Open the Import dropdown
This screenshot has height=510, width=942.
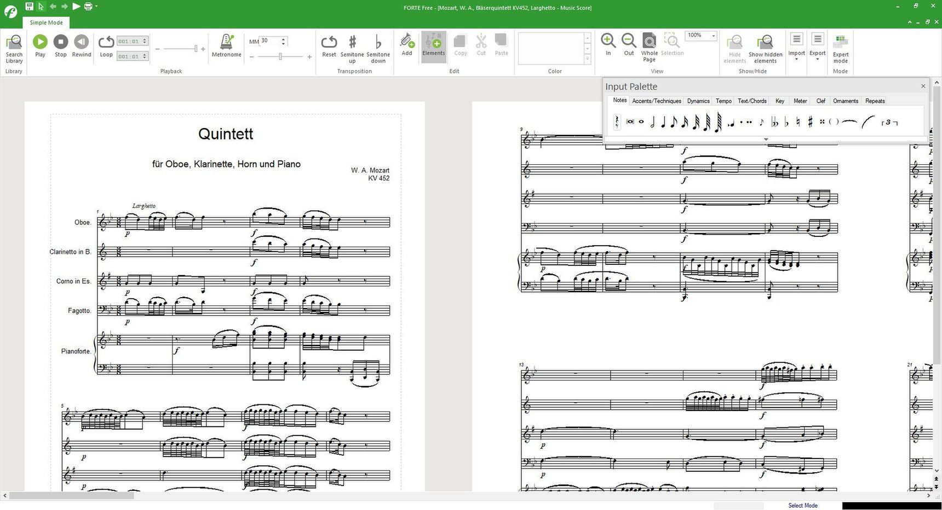pyautogui.click(x=796, y=47)
